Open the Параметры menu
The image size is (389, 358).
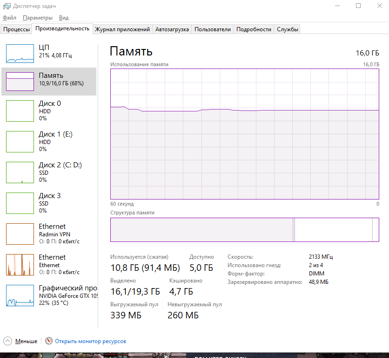pos(37,18)
